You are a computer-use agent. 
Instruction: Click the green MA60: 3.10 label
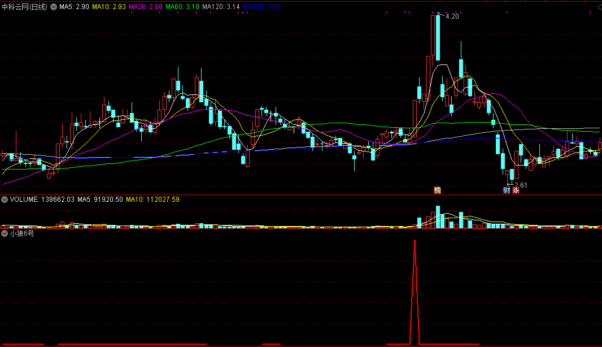(182, 7)
